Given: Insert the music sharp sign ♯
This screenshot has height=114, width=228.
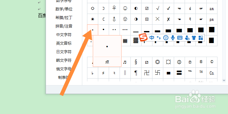Looking at the screenshot, I should coord(103,73).
